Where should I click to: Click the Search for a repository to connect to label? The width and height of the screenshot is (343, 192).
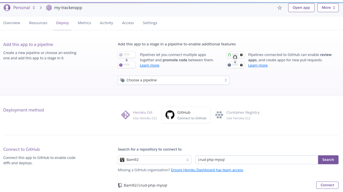pyautogui.click(x=150, y=149)
